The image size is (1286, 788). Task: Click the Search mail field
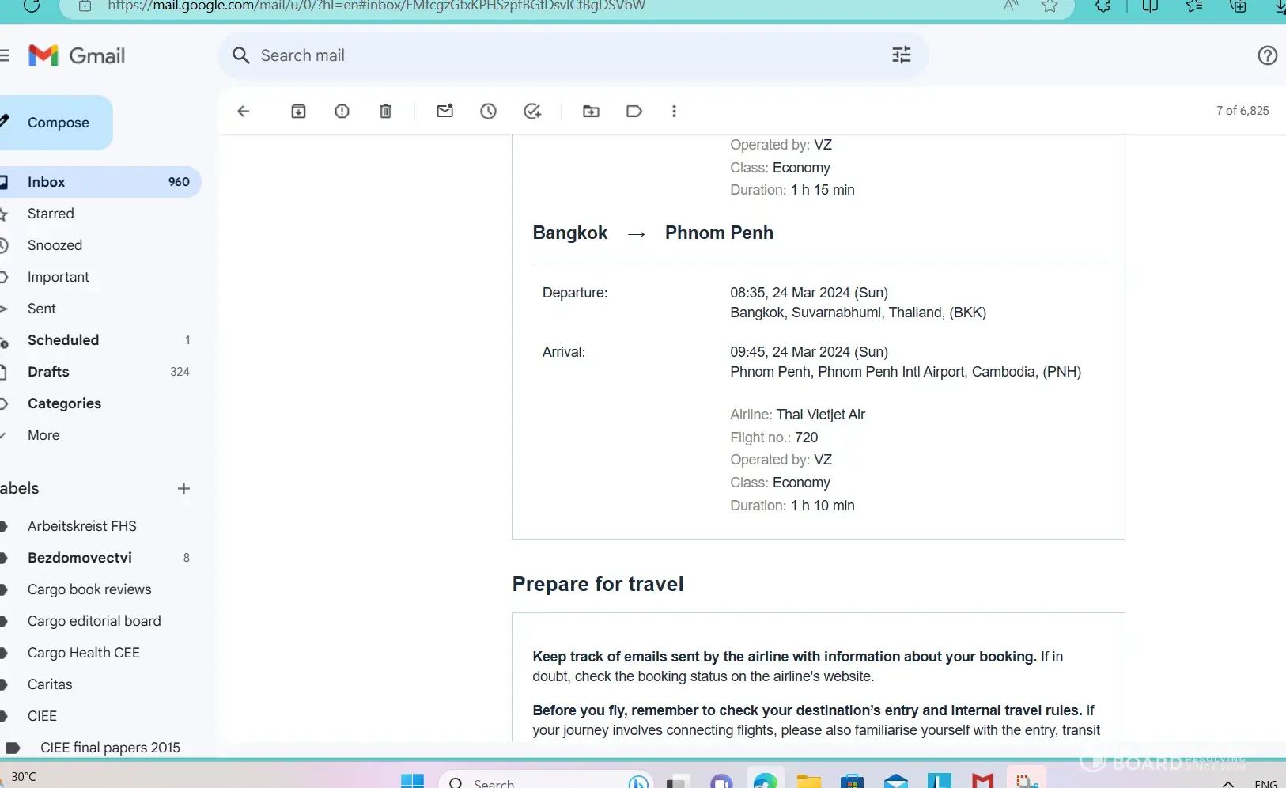coord(554,55)
